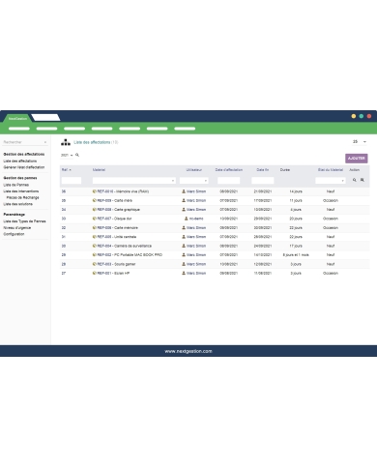Click the search magnifier in the Action column
This screenshot has height=468, width=377.
coord(355,180)
